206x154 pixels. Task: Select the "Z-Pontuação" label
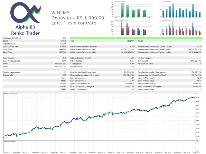[x=143, y=61]
